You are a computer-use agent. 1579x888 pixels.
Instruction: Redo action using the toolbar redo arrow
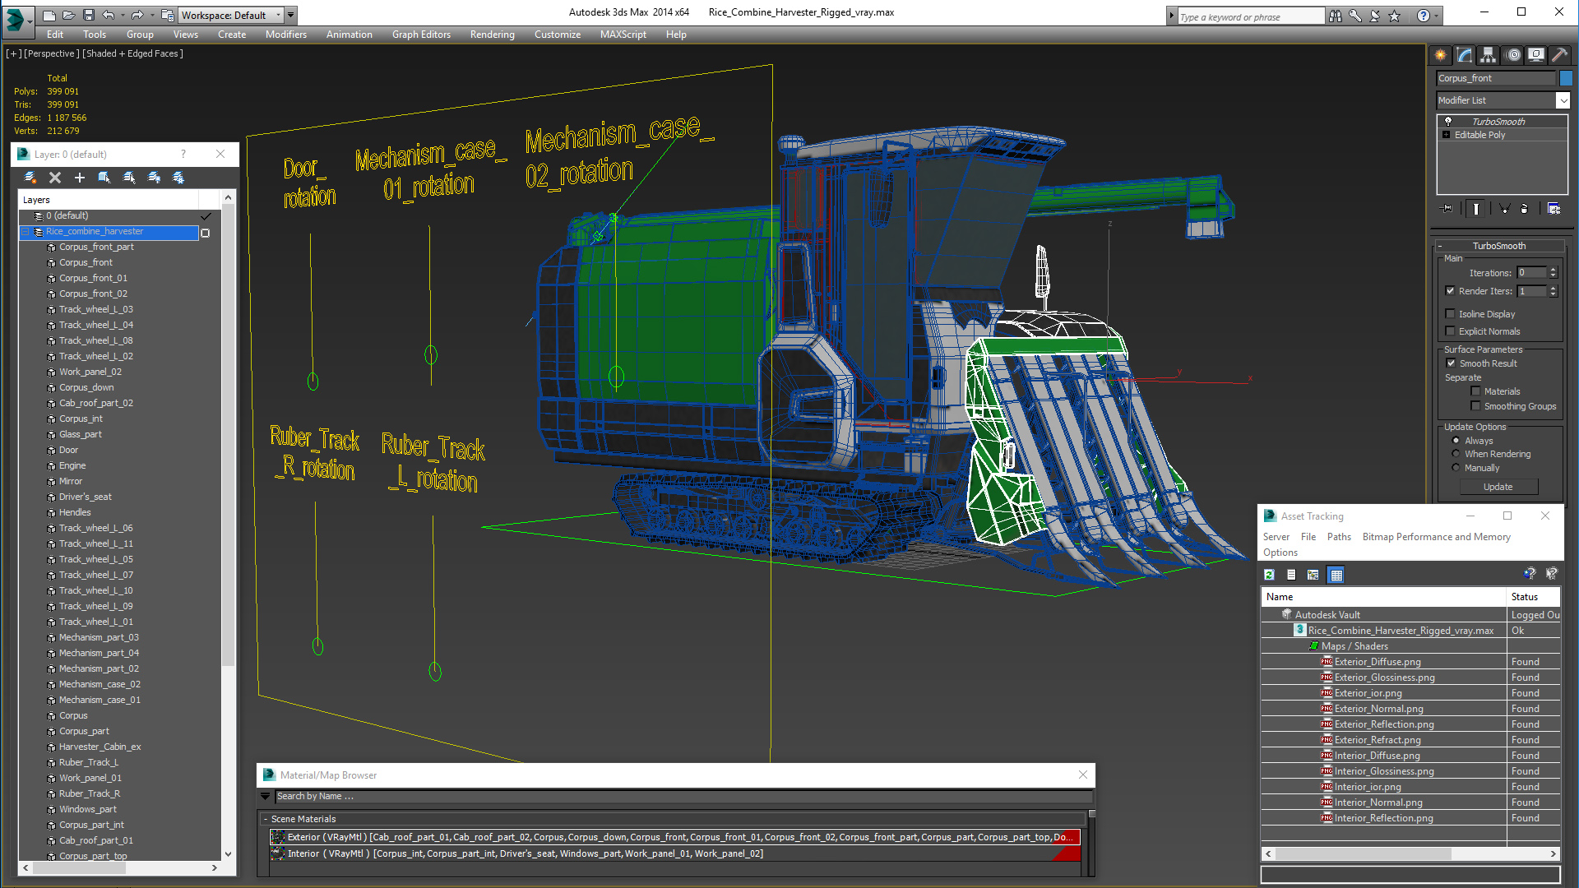click(137, 15)
